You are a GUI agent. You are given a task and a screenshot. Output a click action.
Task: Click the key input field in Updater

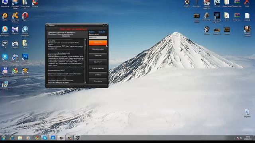coord(98,37)
